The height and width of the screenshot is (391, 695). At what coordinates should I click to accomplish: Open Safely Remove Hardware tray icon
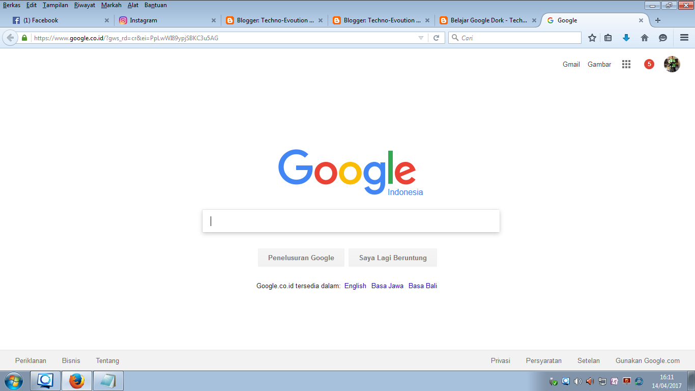click(x=553, y=381)
